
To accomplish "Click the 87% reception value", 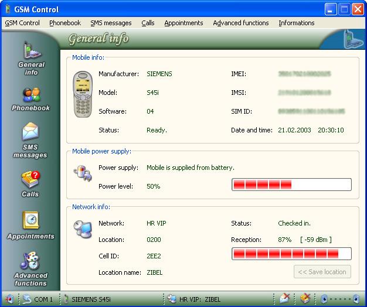I will [x=285, y=240].
